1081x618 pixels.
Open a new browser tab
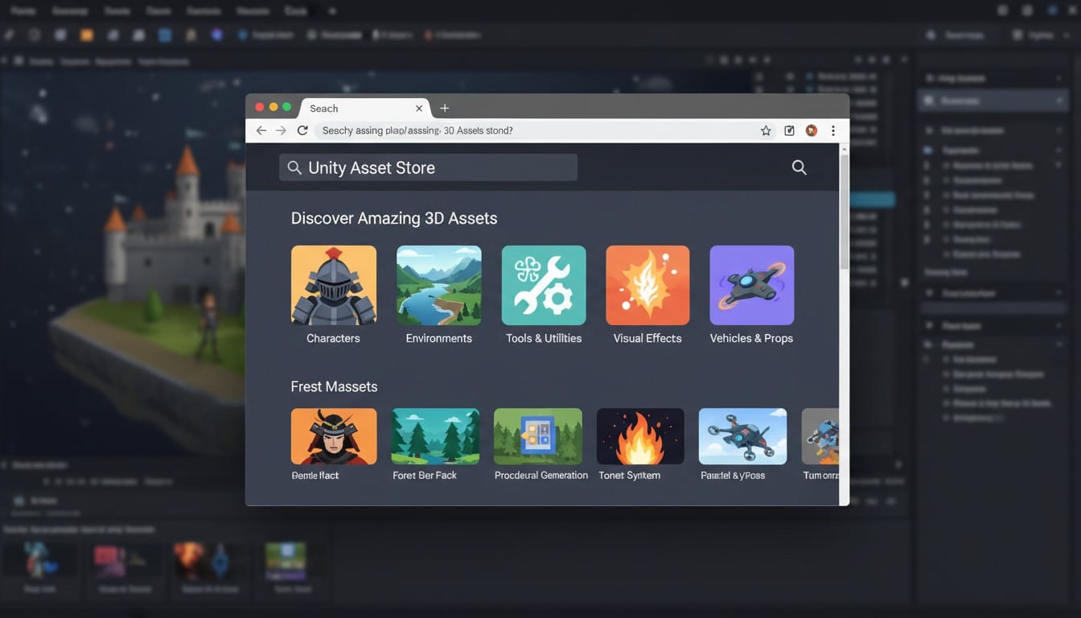coord(445,109)
